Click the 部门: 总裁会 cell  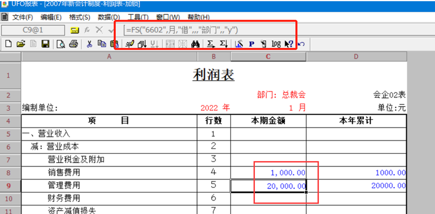click(x=281, y=95)
